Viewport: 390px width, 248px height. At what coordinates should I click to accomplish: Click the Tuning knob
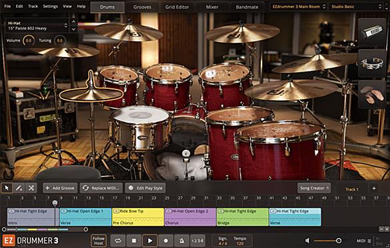(x=60, y=40)
